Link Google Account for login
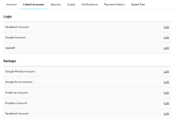 tap(166, 38)
